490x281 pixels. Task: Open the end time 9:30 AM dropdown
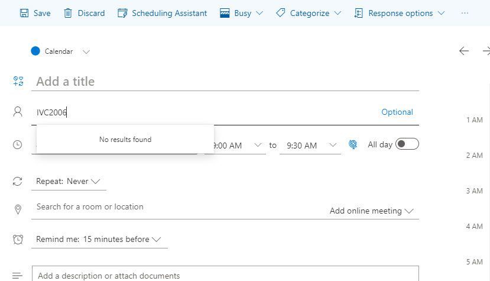pyautogui.click(x=333, y=145)
